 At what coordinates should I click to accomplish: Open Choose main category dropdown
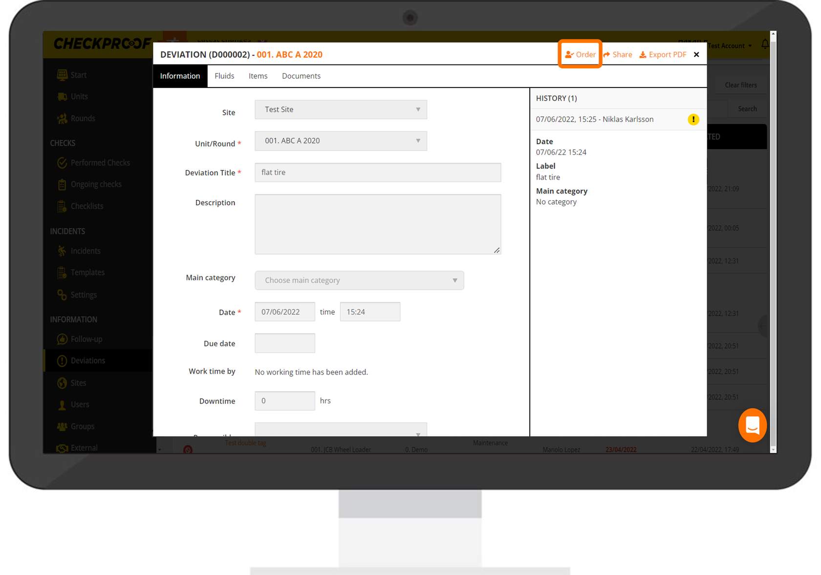359,280
